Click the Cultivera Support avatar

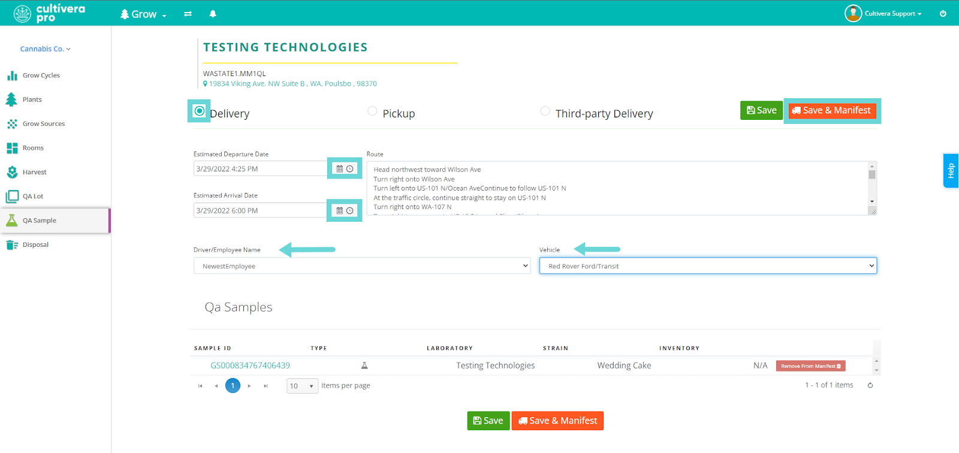click(x=853, y=13)
